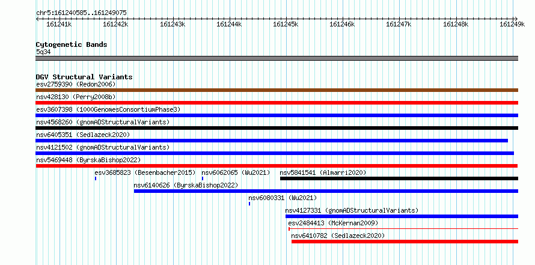Select the blue nsv6405351 variant bar
The image size is (535, 265).
(x=272, y=141)
